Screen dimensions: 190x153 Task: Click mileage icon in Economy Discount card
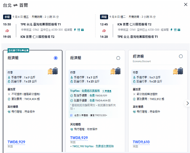pos(134,112)
